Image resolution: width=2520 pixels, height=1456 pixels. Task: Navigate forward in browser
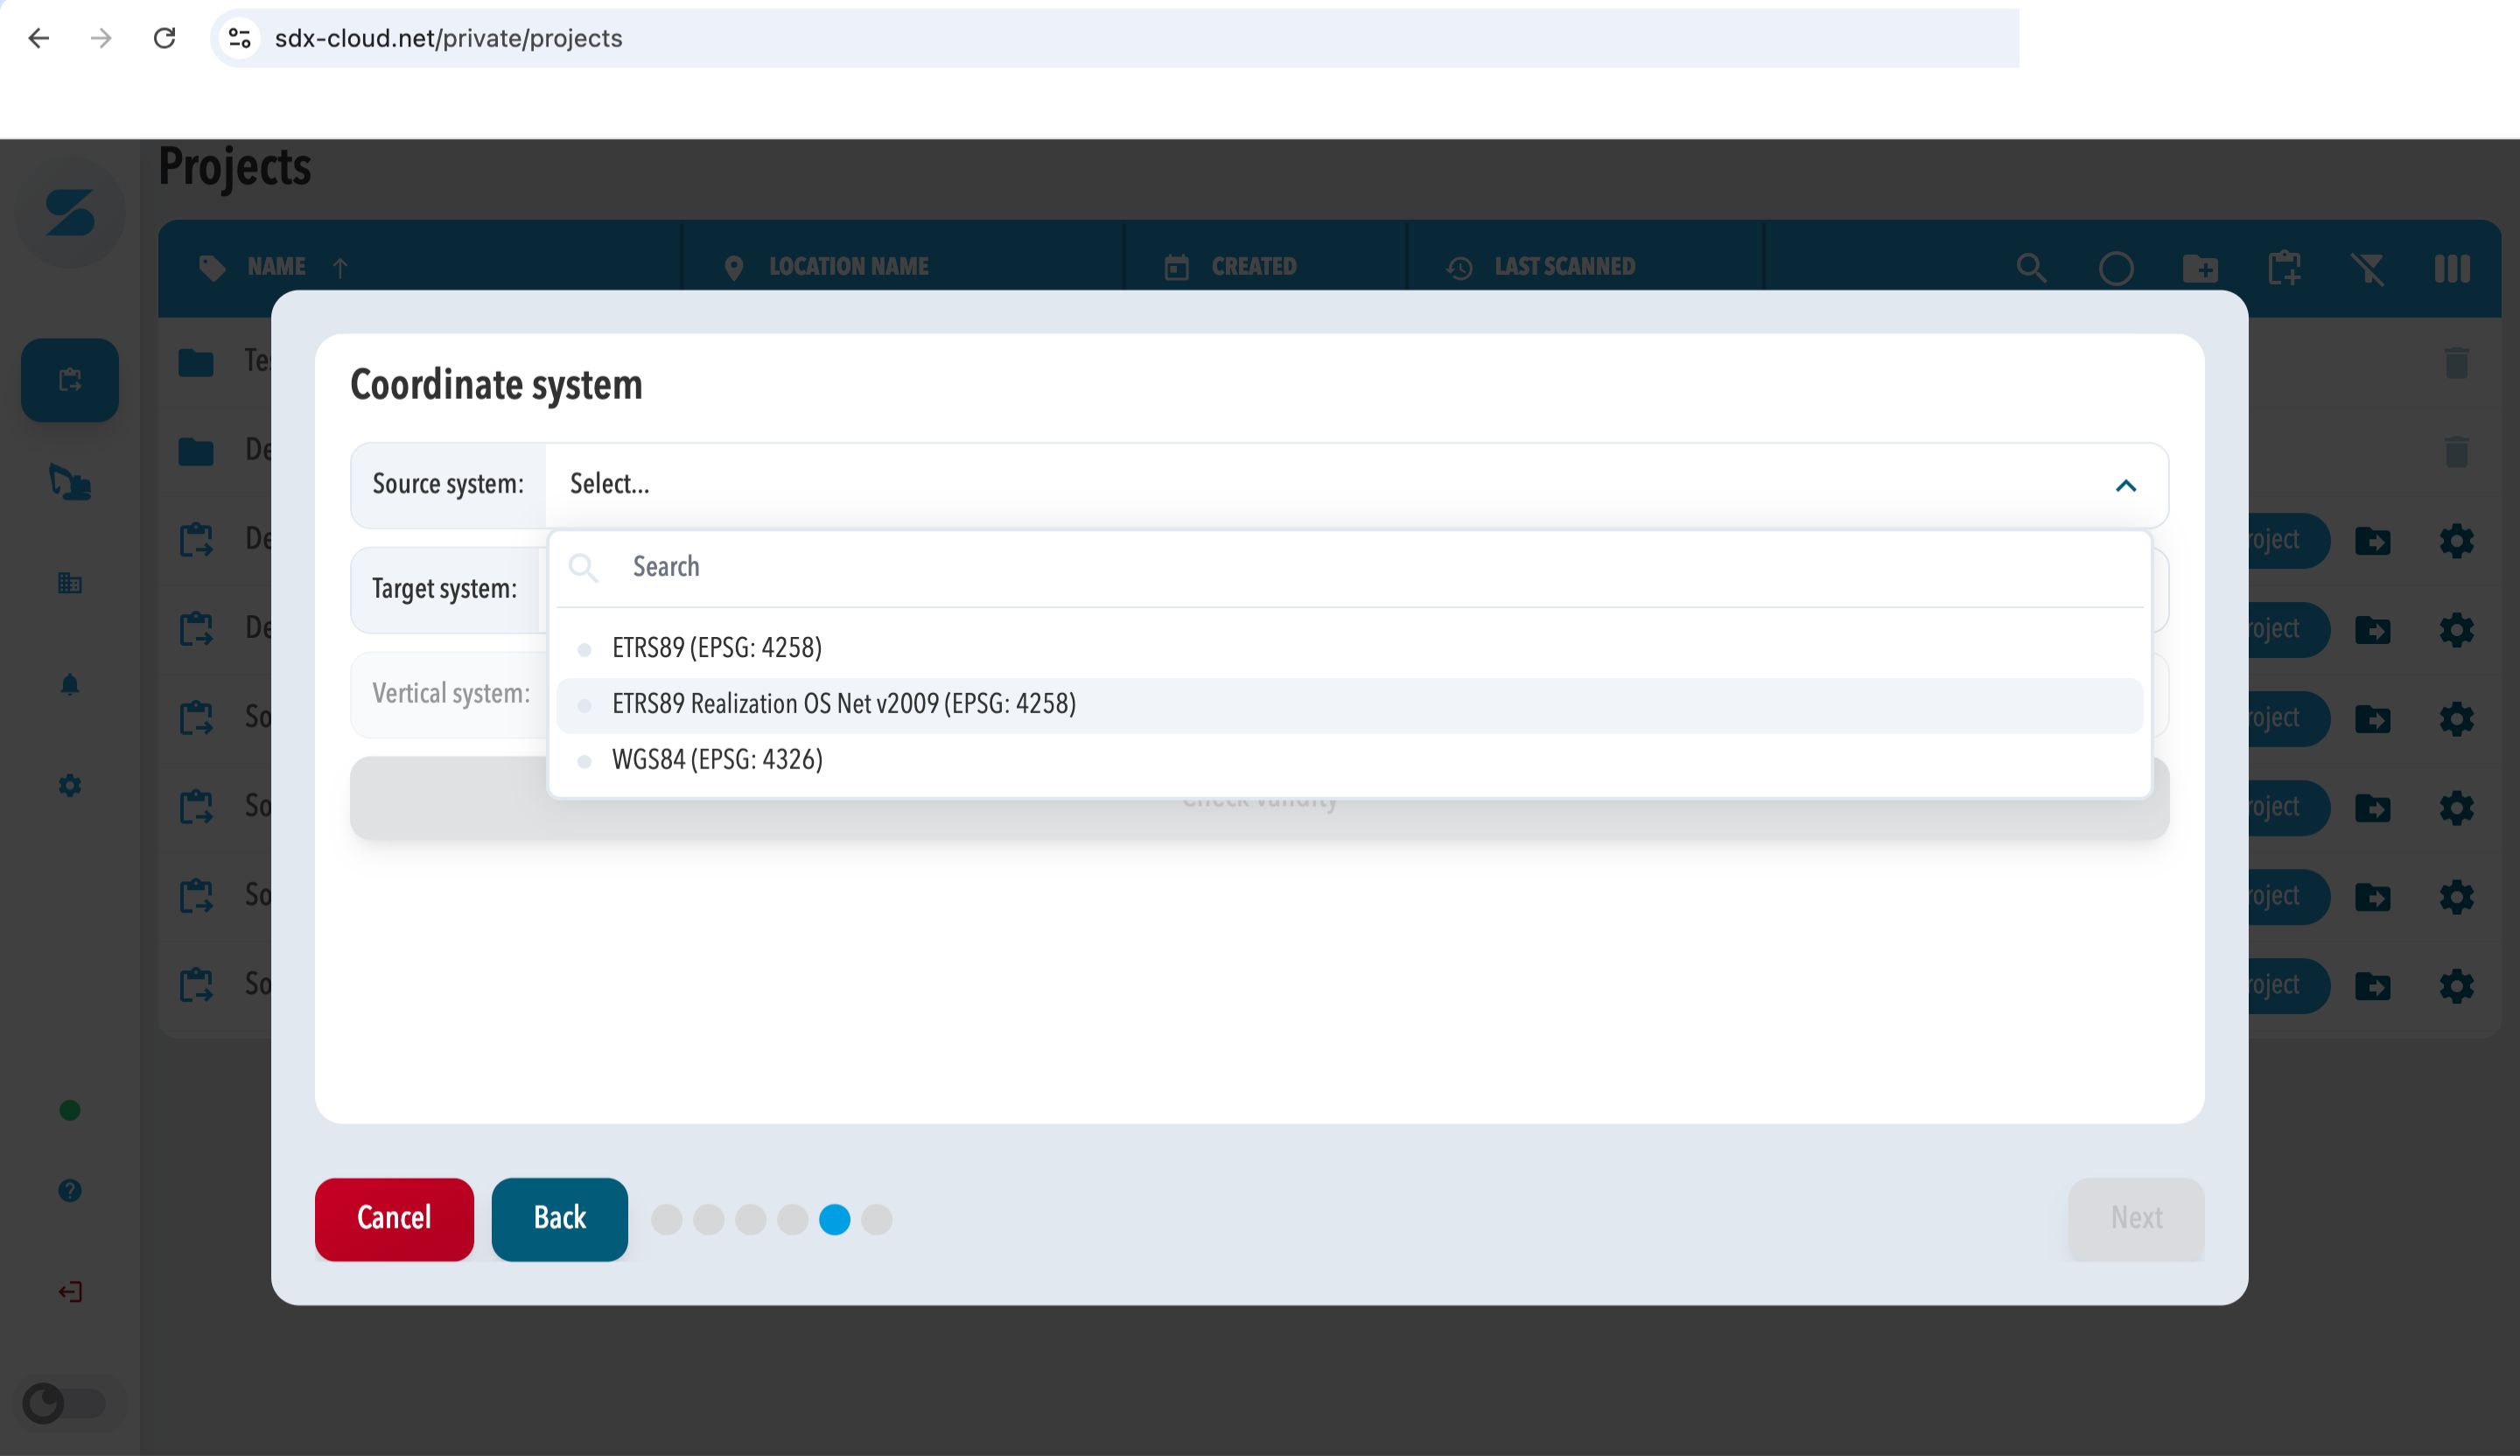click(x=101, y=38)
